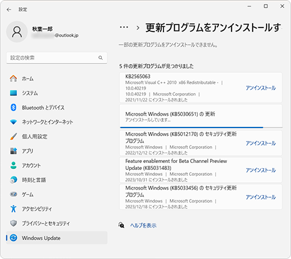291x259 pixels.
Task: Click the KB5030651 uninstall progress bar
Action: 201,127
